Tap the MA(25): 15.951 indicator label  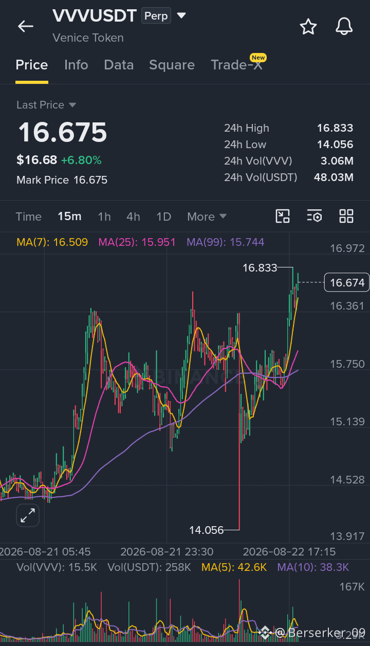click(x=137, y=242)
